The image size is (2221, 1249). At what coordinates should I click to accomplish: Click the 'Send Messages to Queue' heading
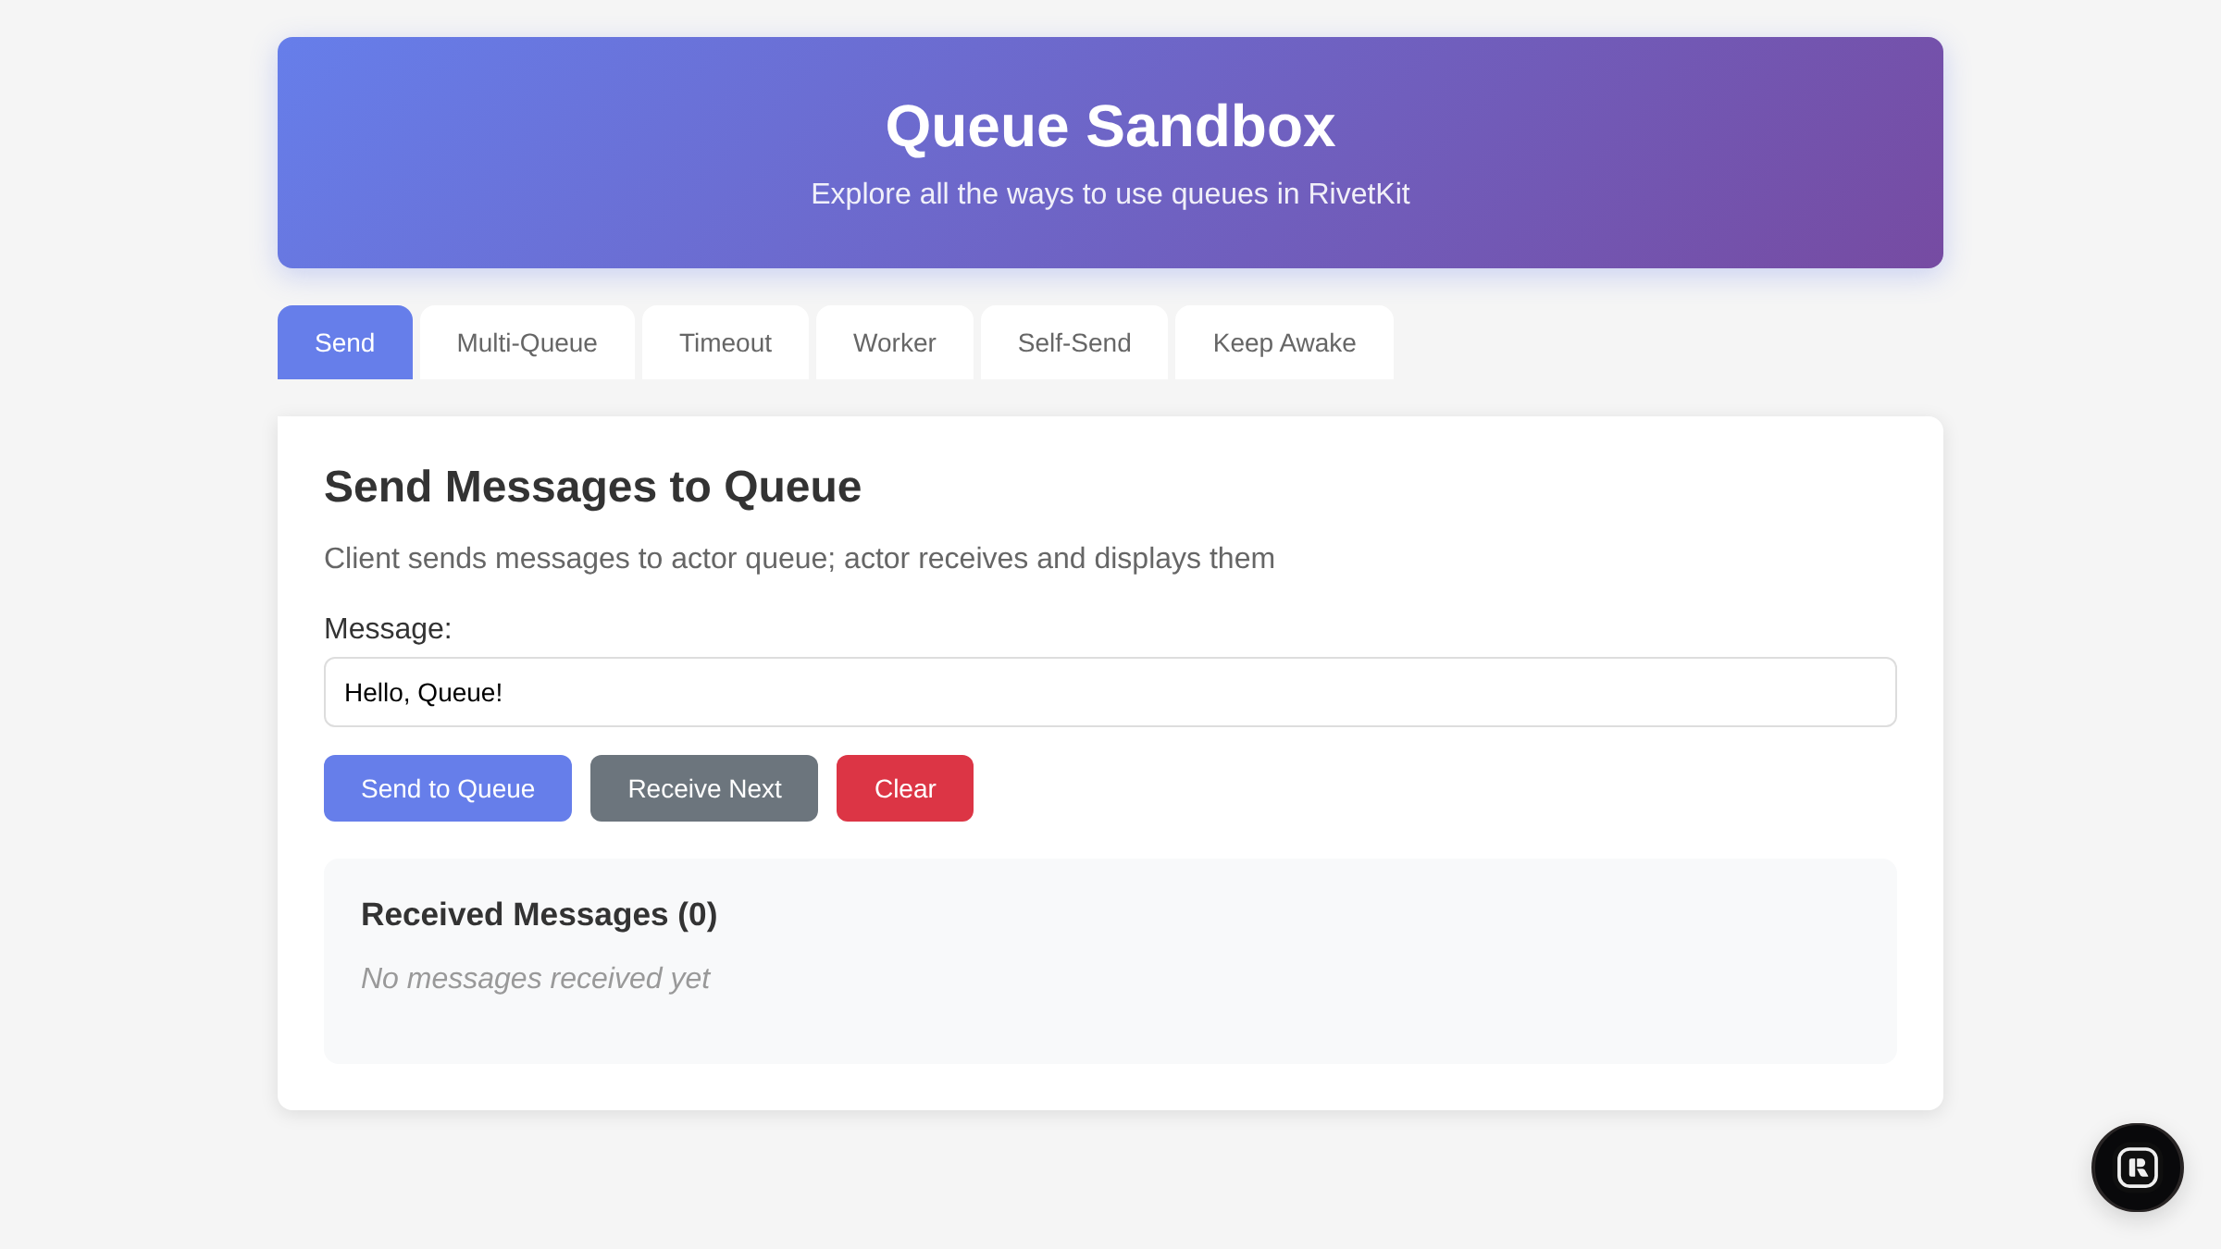(592, 487)
